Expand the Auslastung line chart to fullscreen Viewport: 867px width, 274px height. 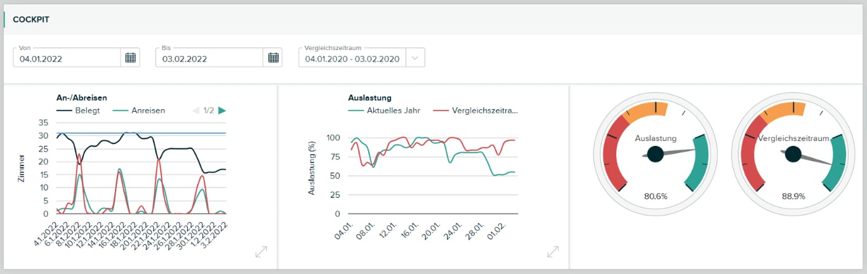point(553,252)
